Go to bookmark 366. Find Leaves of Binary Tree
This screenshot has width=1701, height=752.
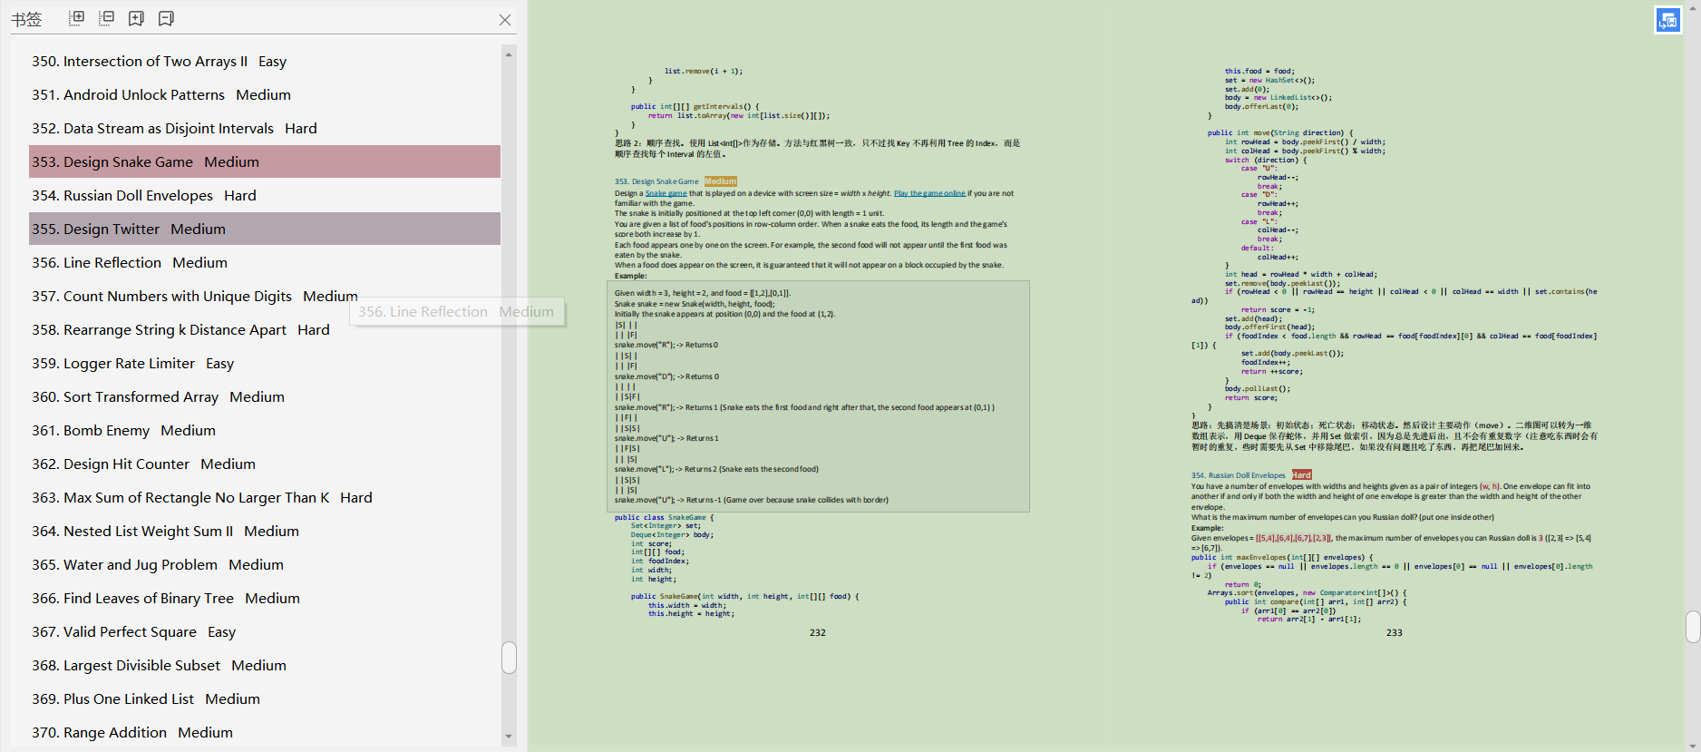pos(265,599)
